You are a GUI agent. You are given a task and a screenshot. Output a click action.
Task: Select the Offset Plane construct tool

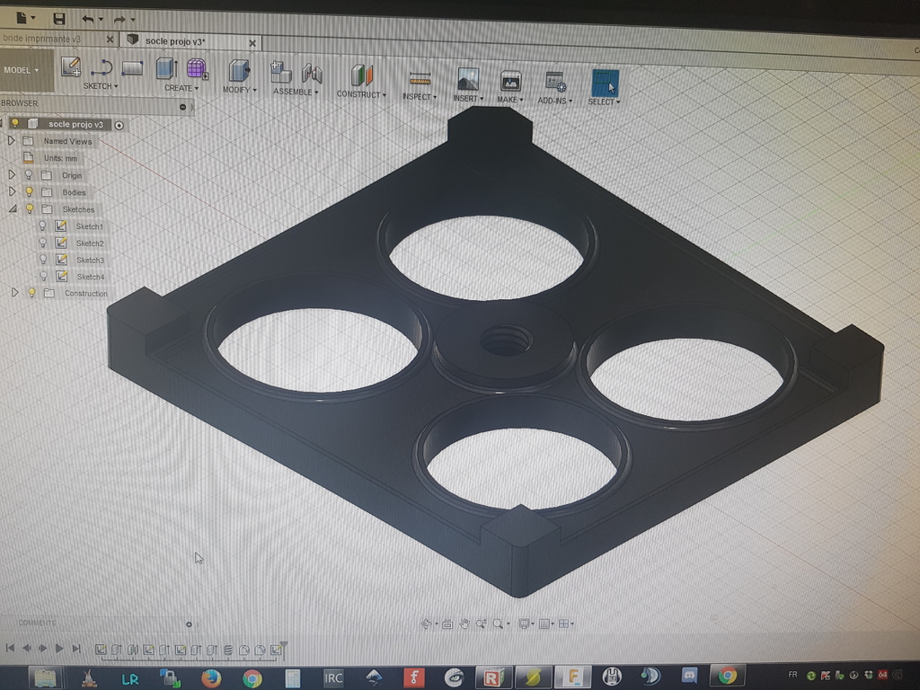[x=361, y=75]
